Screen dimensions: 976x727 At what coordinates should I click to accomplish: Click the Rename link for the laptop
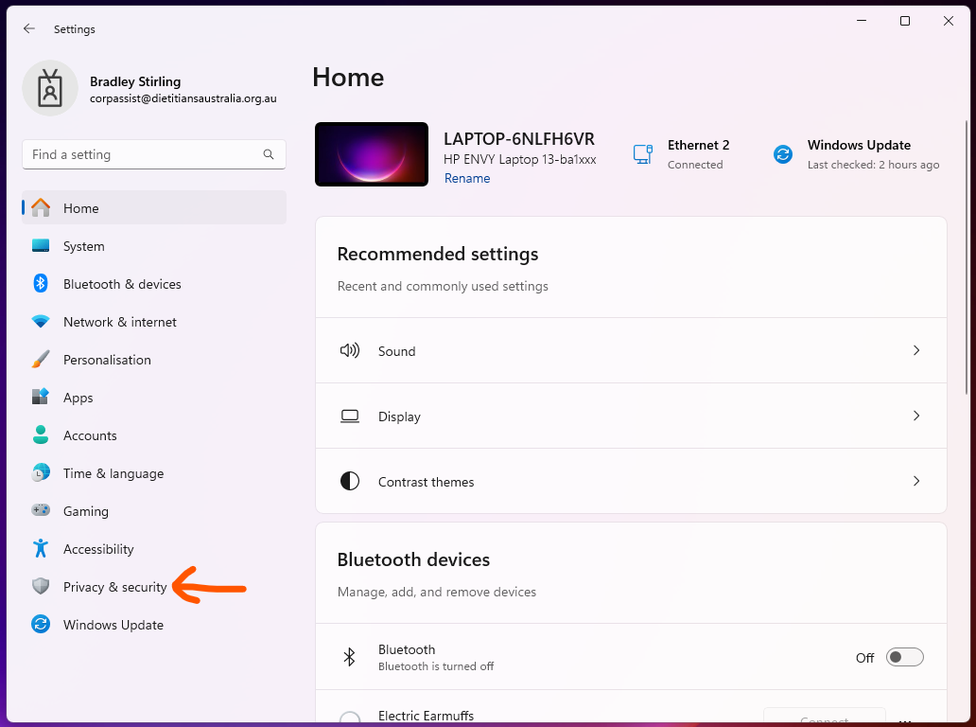coord(467,179)
